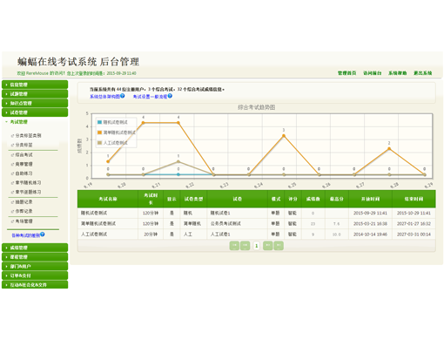The height and width of the screenshot is (340, 444).
Task: Open 访问前台 in top navigation
Action: pos(373,73)
